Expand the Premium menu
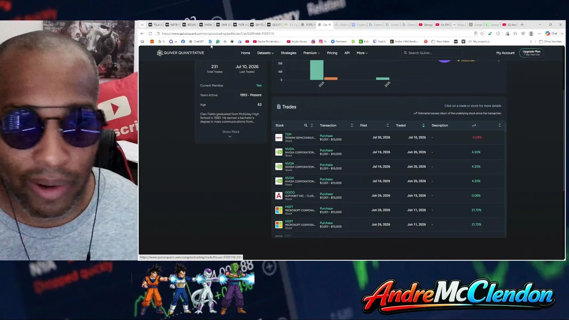Screen dimensions: 569x320 (311, 53)
